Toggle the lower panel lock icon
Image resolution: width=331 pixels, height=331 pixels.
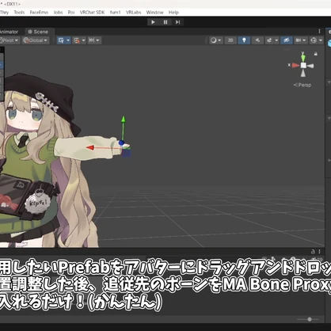313,252
